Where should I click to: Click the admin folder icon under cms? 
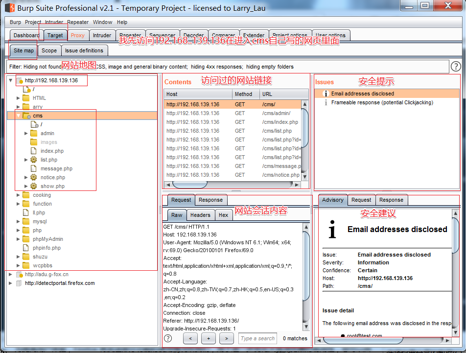[34, 133]
